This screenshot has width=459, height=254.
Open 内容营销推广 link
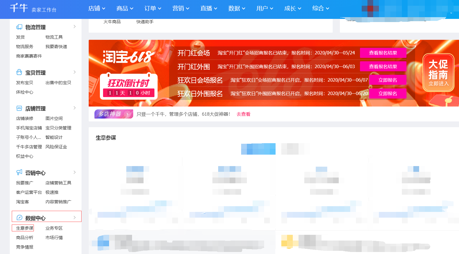point(58,202)
